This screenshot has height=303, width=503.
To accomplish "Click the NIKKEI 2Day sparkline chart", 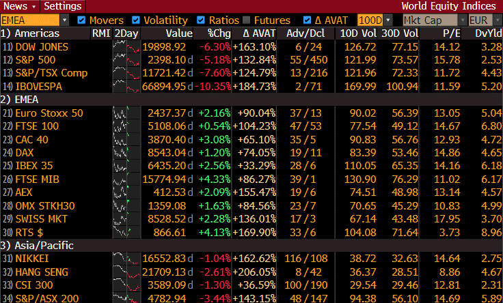I will coord(126,259).
